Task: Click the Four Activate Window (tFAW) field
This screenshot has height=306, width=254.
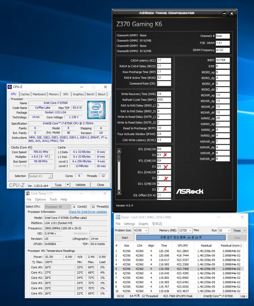Action: point(164,134)
